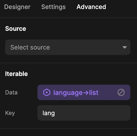This screenshot has height=136, width=137.
Task: Open the Settings tab
Action: [x=53, y=7]
